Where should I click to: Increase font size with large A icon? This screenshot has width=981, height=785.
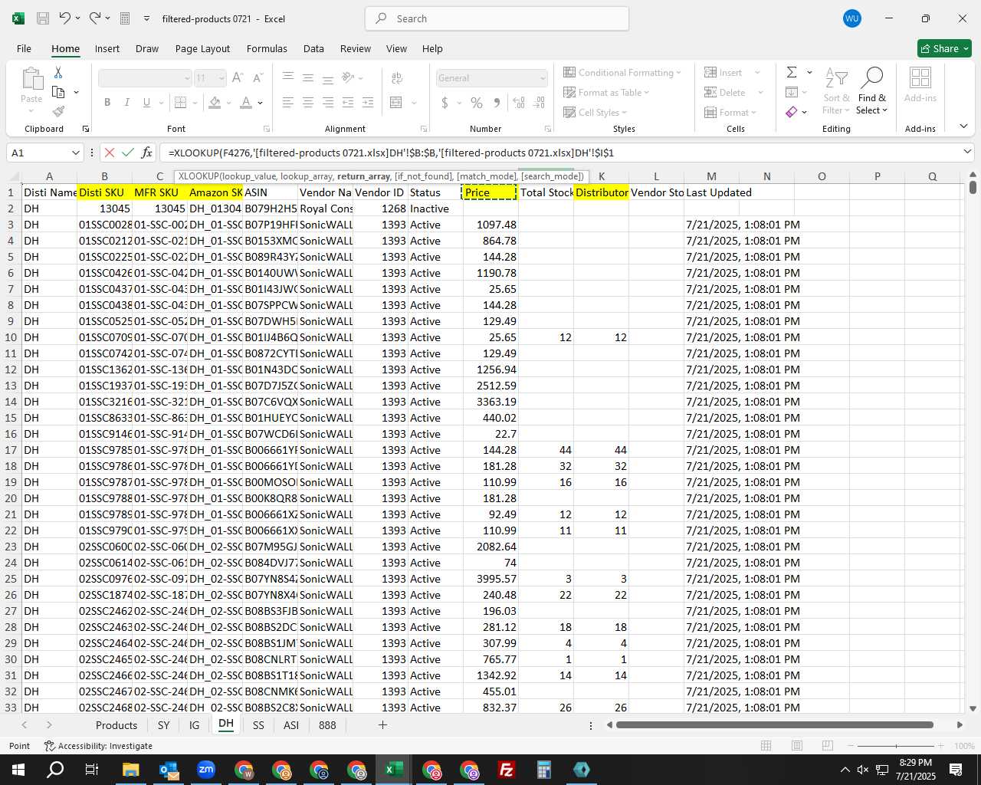(238, 78)
